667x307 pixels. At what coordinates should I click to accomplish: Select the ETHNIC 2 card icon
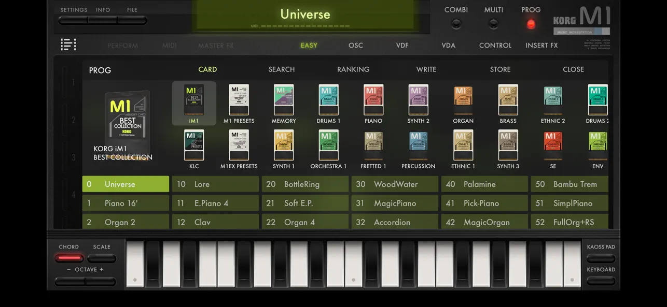pyautogui.click(x=553, y=99)
